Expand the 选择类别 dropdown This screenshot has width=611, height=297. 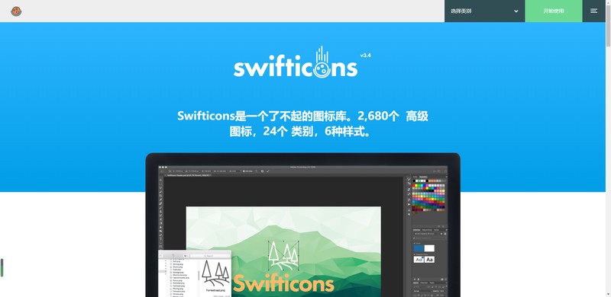pyautogui.click(x=484, y=11)
